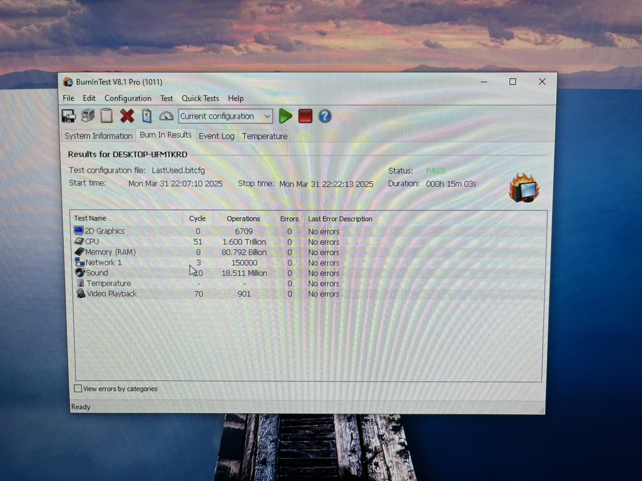Open help via the blue question icon
642x481 pixels.
(325, 116)
